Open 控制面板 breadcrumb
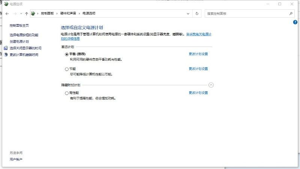Screen dimensions: 300x169 click(47, 14)
